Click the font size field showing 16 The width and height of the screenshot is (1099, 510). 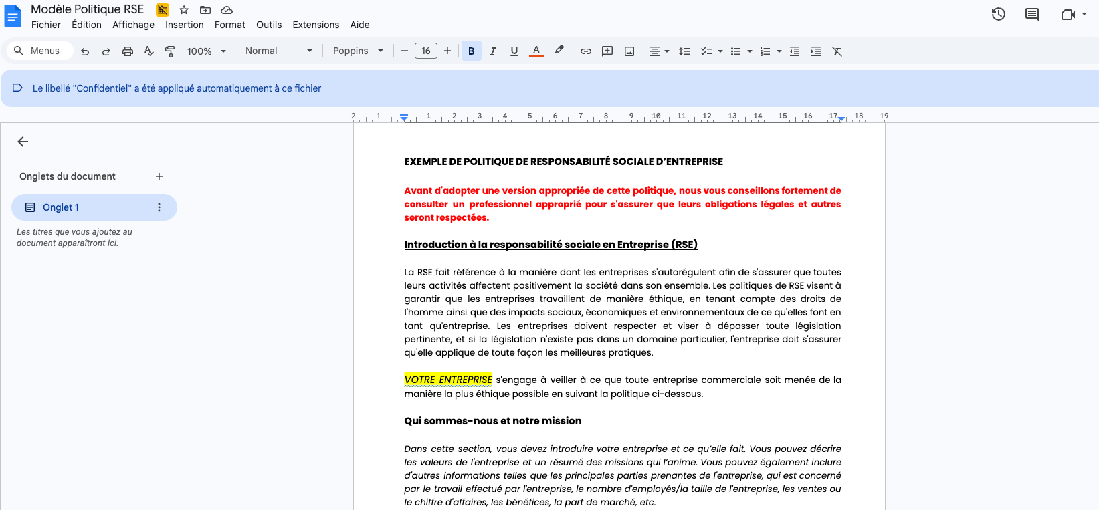[x=426, y=51]
